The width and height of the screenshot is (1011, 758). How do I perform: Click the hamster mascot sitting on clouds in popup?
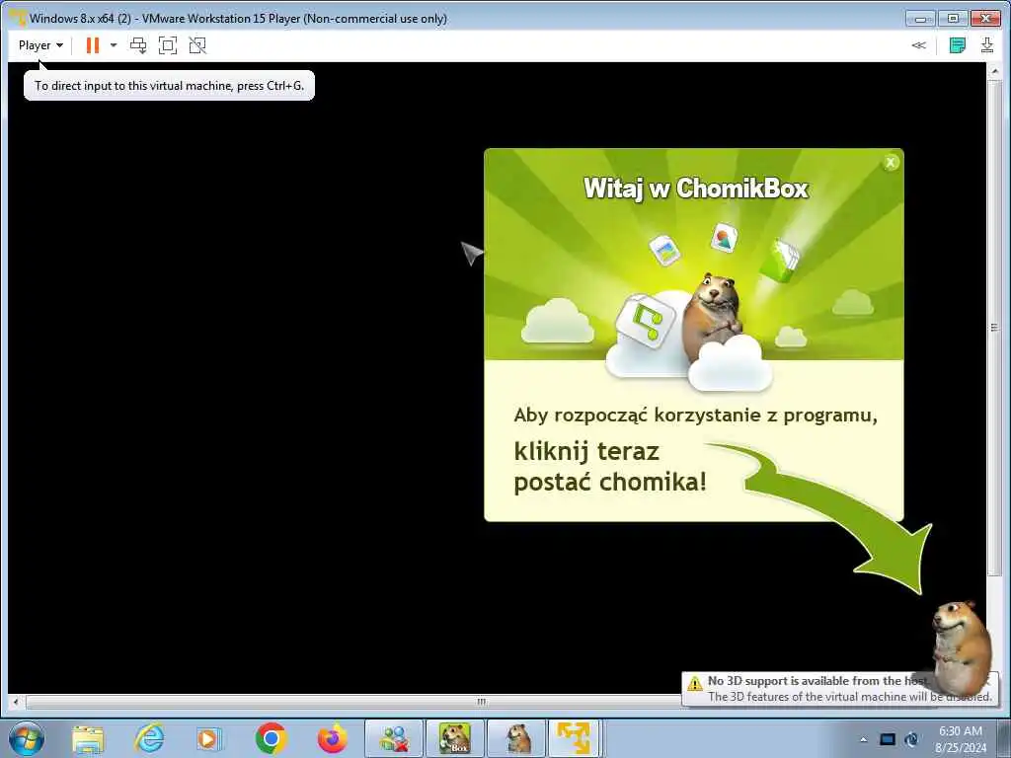point(713,315)
